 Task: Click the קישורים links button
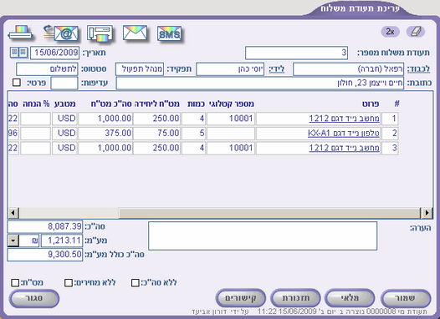pyautogui.click(x=241, y=298)
